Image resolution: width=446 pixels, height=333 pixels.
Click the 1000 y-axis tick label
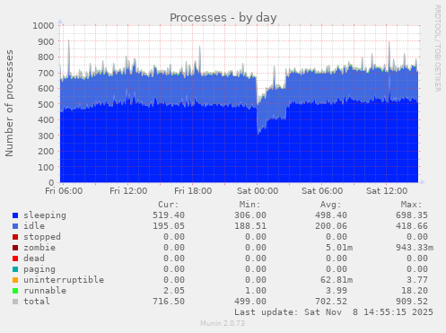tap(43, 25)
